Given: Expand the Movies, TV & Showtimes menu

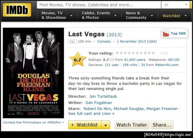Looking at the screenshot, I should tap(57, 15).
